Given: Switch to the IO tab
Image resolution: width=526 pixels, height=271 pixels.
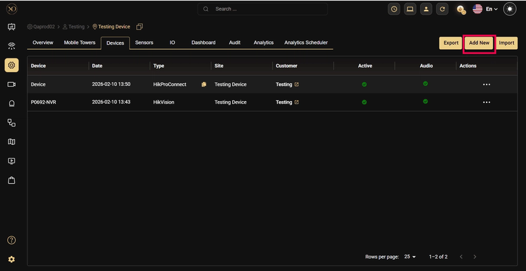Looking at the screenshot, I should [x=172, y=43].
